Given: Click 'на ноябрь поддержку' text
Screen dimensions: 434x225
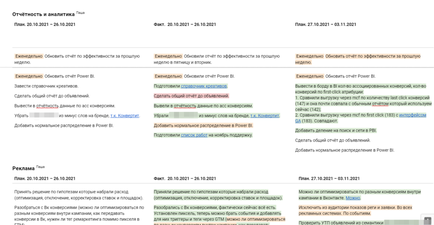Looking at the screenshot, I should coord(231,135).
